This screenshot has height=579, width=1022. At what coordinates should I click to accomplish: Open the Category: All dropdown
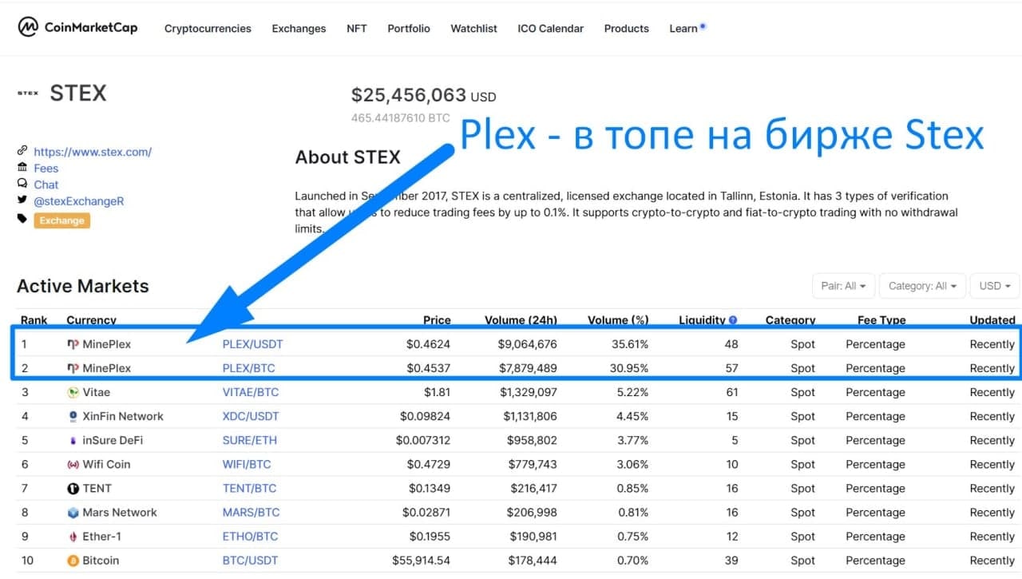[x=922, y=286]
